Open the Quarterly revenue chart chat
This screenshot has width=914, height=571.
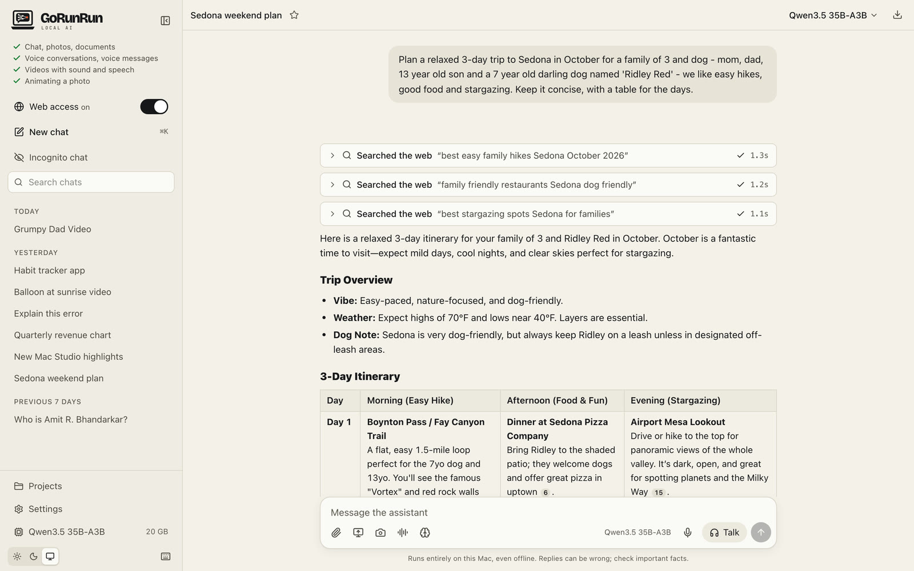(91, 335)
